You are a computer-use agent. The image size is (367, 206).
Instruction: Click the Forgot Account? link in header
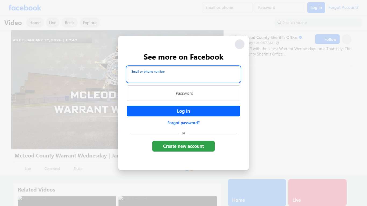pos(343,8)
